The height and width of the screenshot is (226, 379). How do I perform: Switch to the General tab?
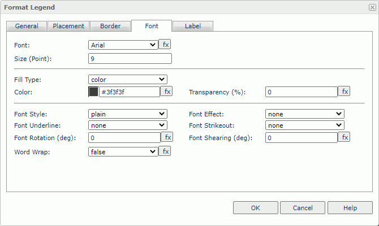pos(27,26)
